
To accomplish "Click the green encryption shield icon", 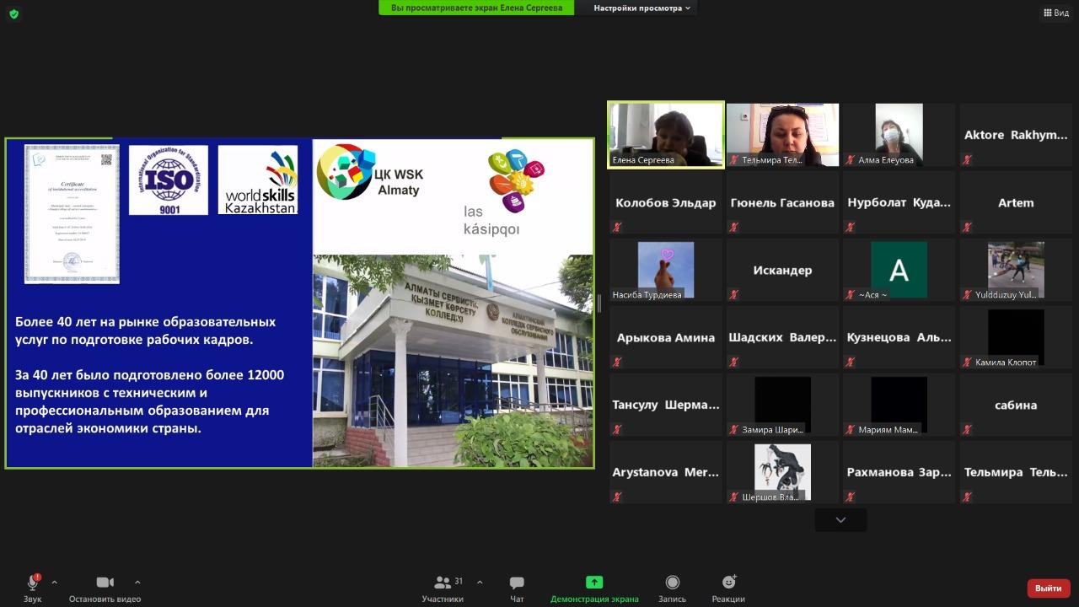I will [13, 13].
